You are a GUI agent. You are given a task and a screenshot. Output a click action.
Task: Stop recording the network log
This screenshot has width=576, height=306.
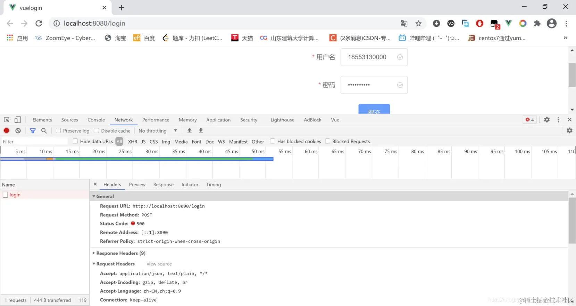[x=7, y=130]
